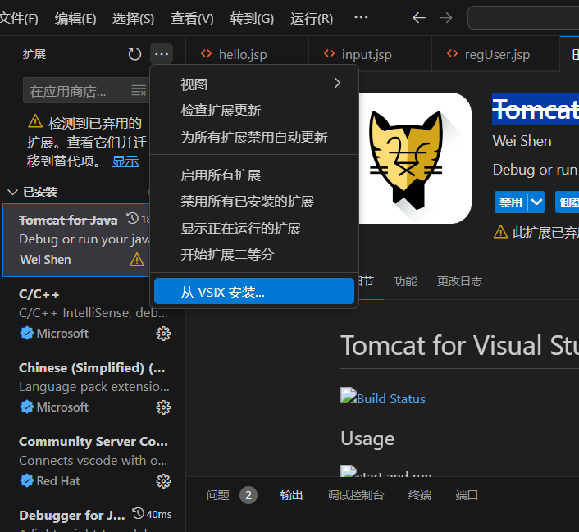This screenshot has width=579, height=532.
Task: Switch to the 终端 panel tab
Action: 419,495
